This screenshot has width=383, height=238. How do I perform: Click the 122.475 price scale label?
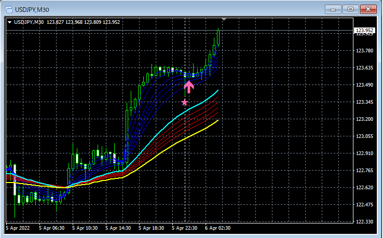click(365, 204)
